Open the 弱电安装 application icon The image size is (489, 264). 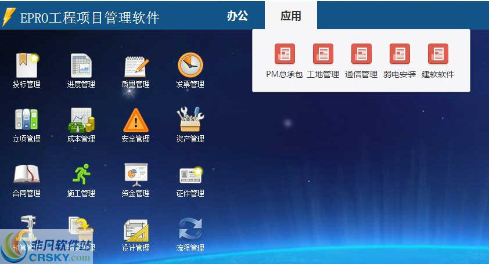[x=400, y=53]
